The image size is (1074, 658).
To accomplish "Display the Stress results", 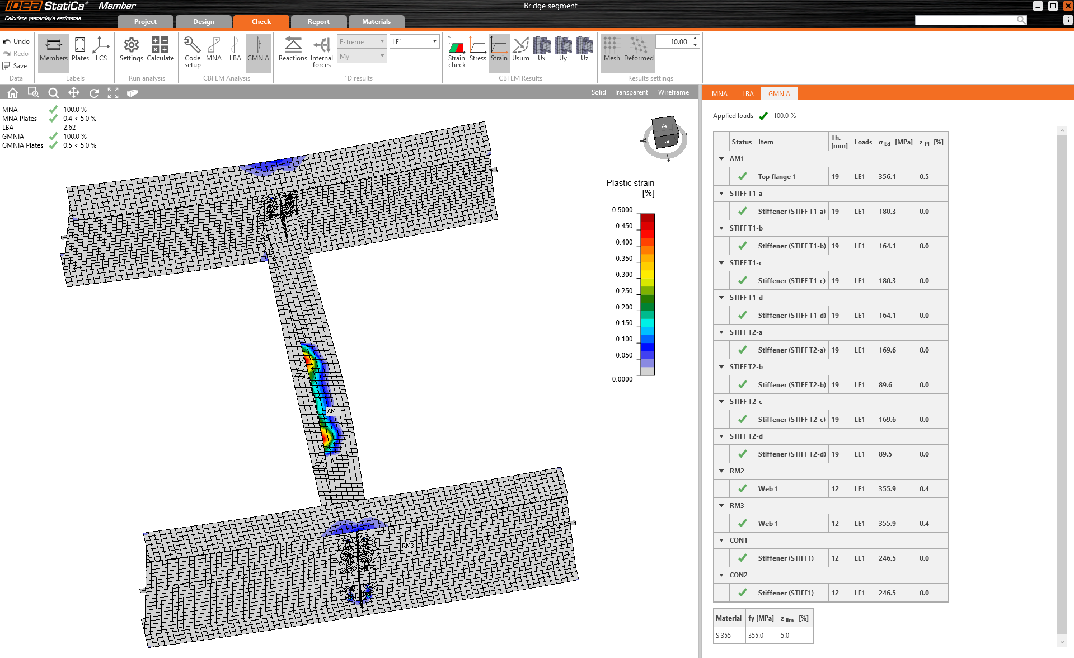I will point(477,49).
